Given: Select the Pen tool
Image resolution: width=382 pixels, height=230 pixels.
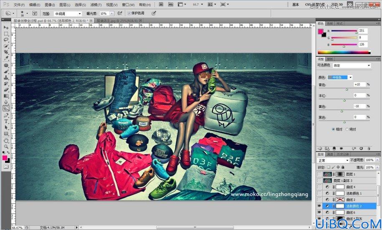Looking at the screenshot, I should [6, 115].
